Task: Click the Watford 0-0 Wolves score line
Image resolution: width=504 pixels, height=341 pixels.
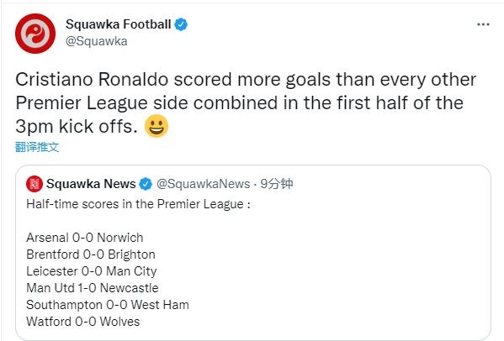Action: 83,322
